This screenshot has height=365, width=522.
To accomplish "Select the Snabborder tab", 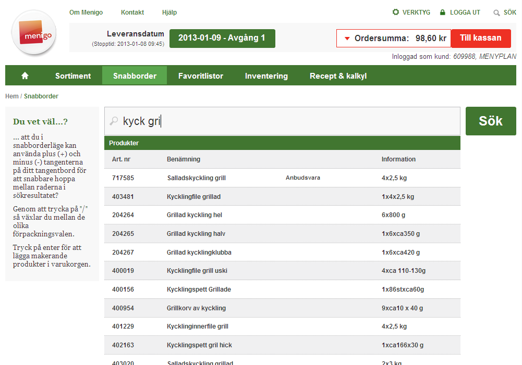I will coord(135,76).
